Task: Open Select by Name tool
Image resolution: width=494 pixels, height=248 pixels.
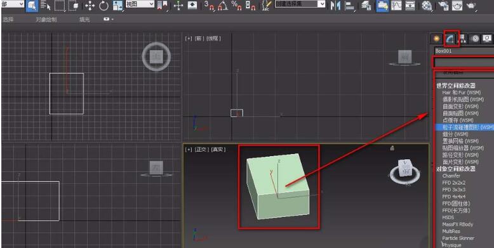Action: click(x=45, y=5)
